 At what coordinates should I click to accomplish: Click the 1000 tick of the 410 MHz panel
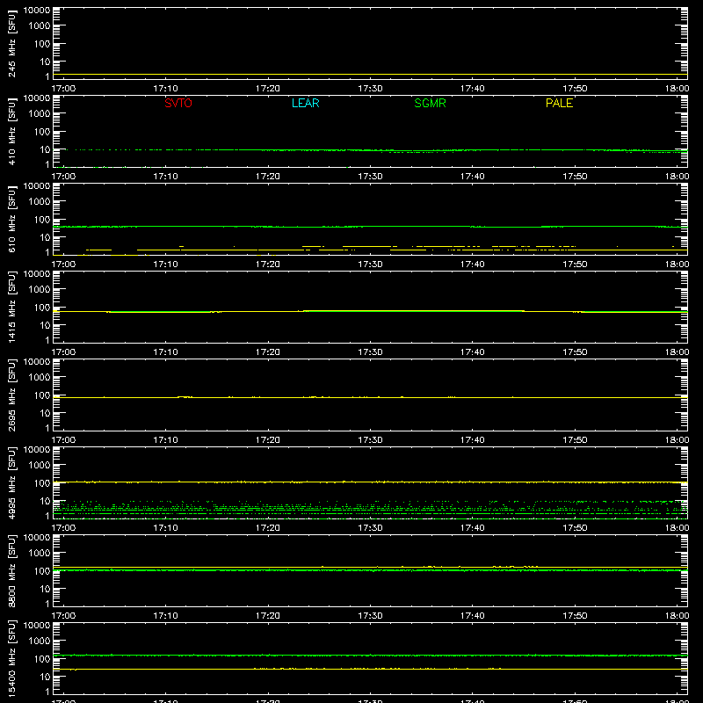coord(40,114)
